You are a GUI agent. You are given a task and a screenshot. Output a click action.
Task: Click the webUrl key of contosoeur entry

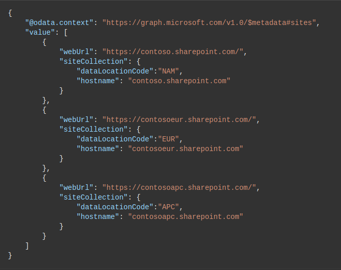point(76,120)
